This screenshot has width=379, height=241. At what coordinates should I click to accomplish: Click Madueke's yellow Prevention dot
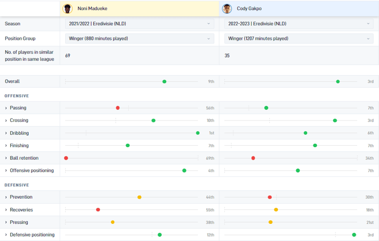139,197
